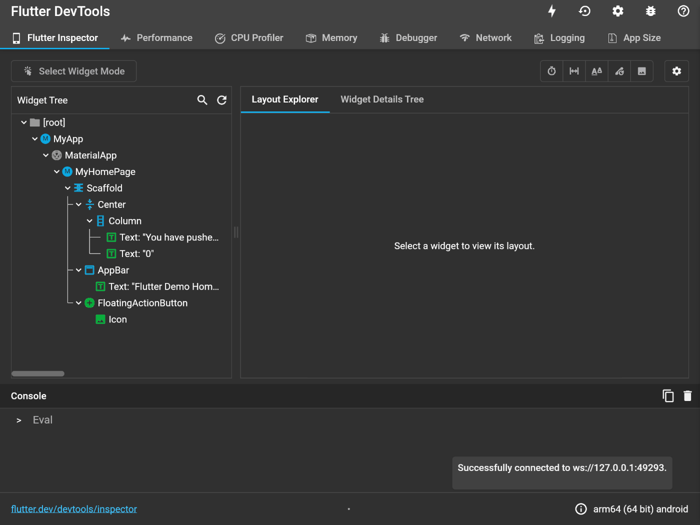This screenshot has height=525, width=700.
Task: Click the widget tree horizontal scrollbar
Action: 38,373
